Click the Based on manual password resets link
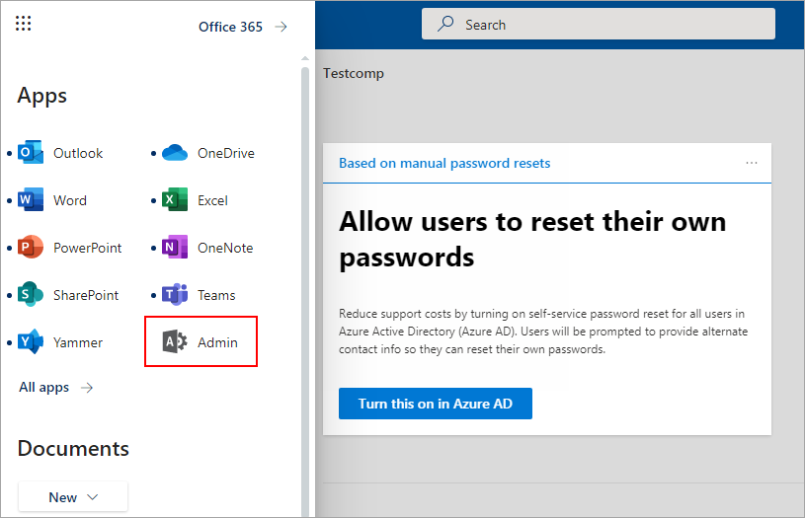This screenshot has width=805, height=518. pos(444,163)
